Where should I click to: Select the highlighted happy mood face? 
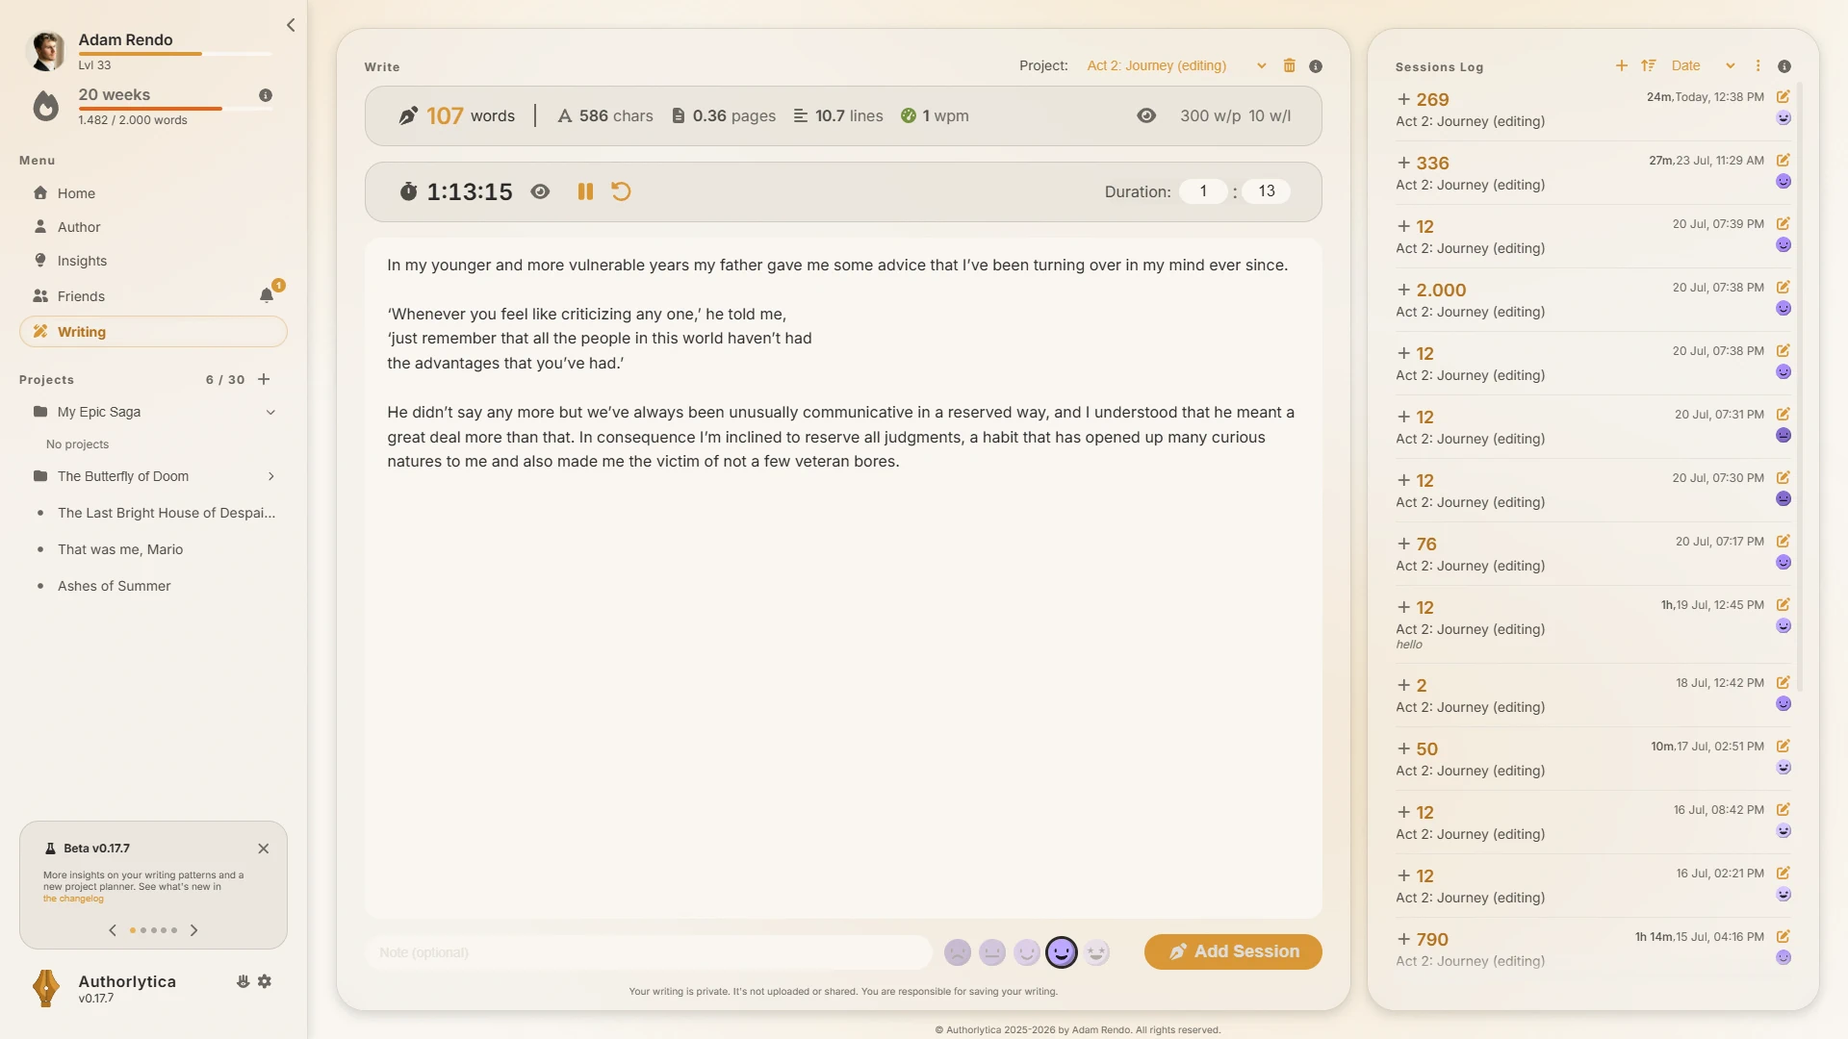point(1062,952)
